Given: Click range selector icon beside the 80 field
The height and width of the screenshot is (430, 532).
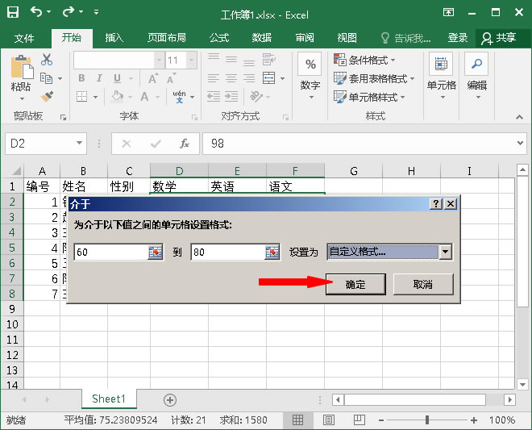Looking at the screenshot, I should coord(272,252).
